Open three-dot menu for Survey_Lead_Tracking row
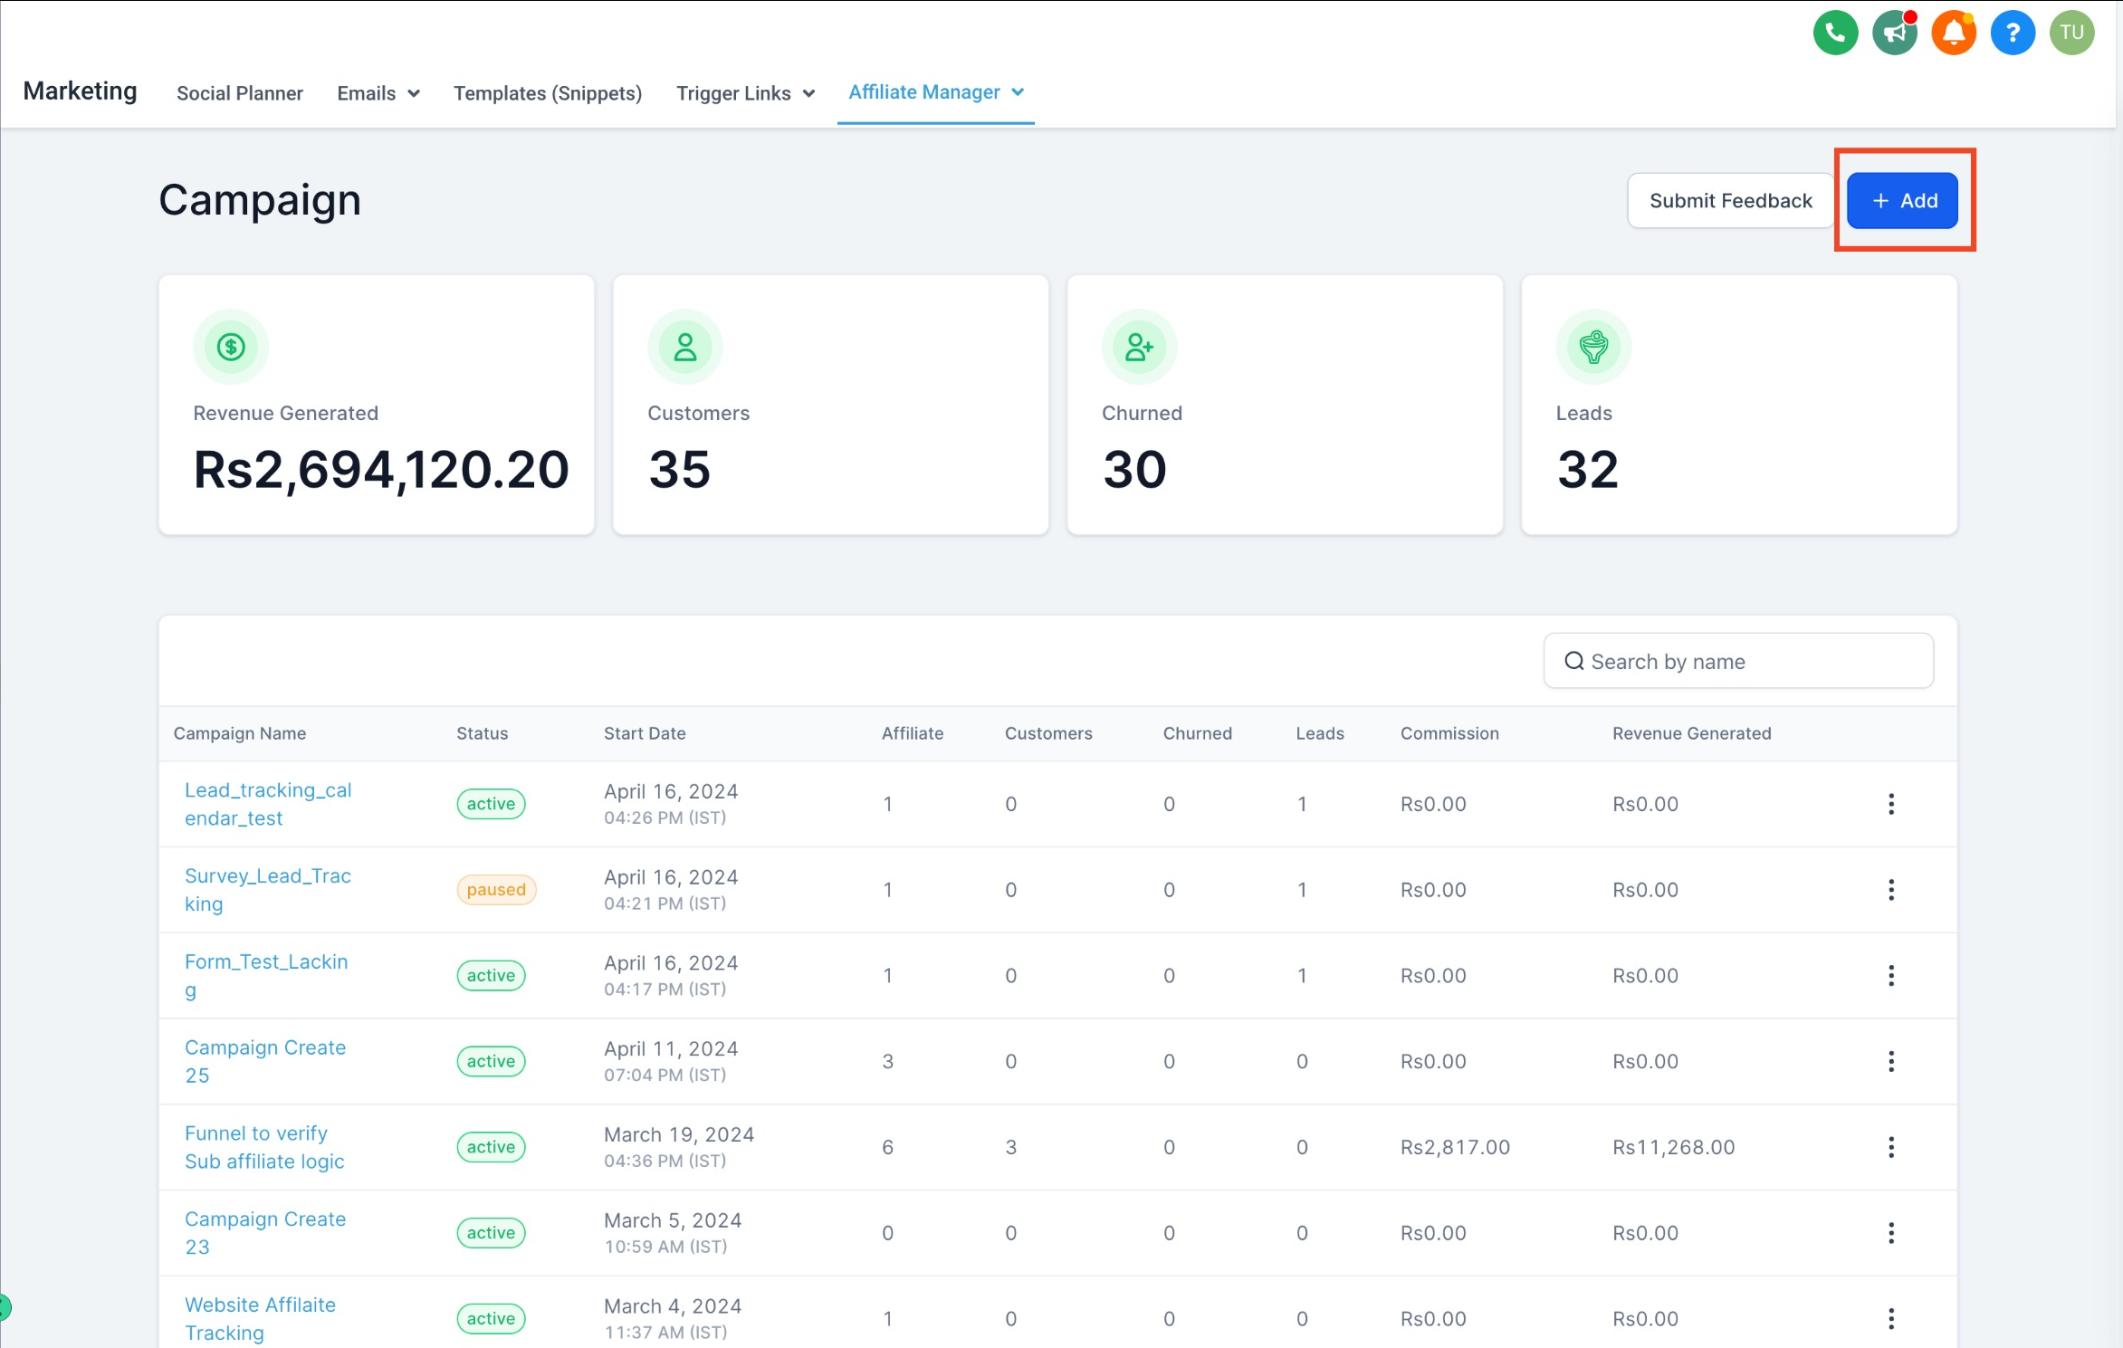This screenshot has height=1348, width=2123. click(x=1891, y=890)
